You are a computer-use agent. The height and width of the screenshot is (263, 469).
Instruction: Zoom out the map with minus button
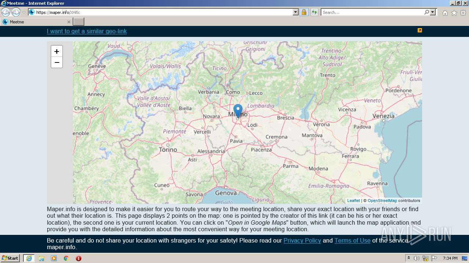pyautogui.click(x=56, y=62)
